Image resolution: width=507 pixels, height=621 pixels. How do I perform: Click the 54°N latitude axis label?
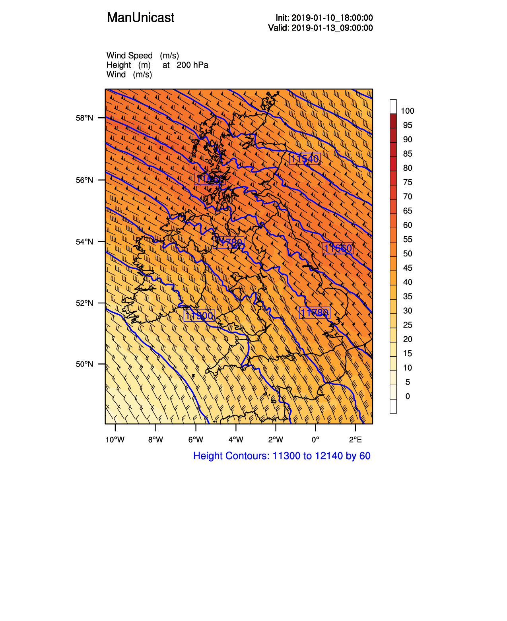[85, 242]
